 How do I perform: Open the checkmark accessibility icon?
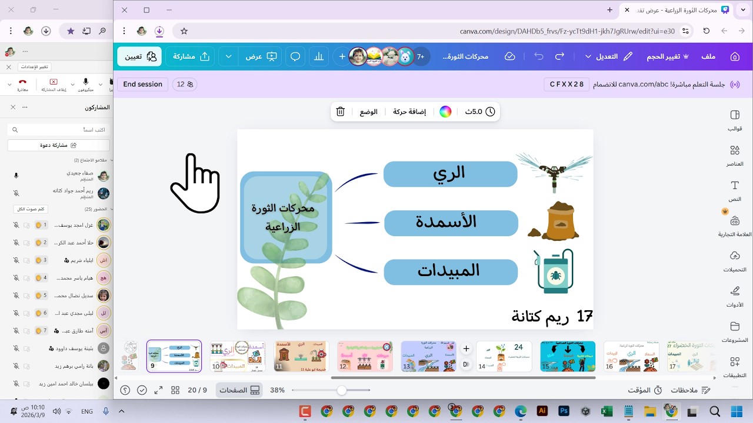click(x=142, y=390)
